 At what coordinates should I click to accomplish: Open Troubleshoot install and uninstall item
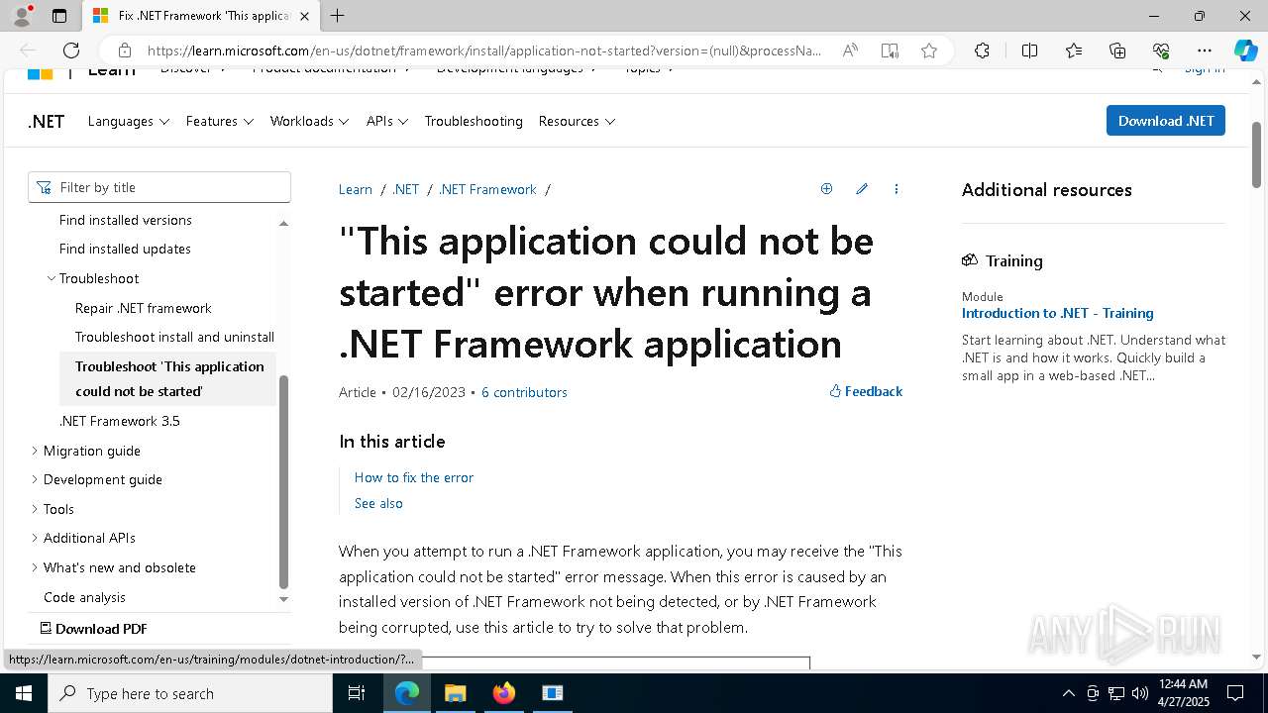(174, 337)
